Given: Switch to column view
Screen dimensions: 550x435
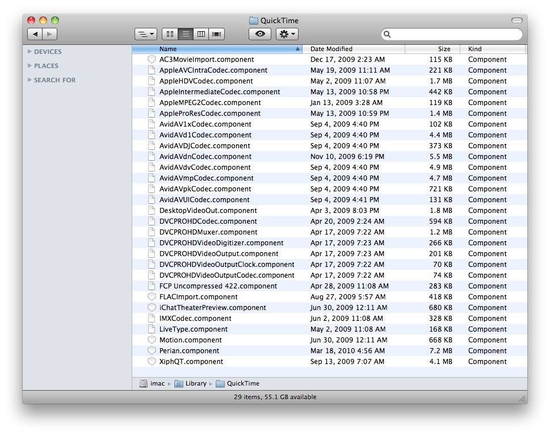Looking at the screenshot, I should coord(201,34).
